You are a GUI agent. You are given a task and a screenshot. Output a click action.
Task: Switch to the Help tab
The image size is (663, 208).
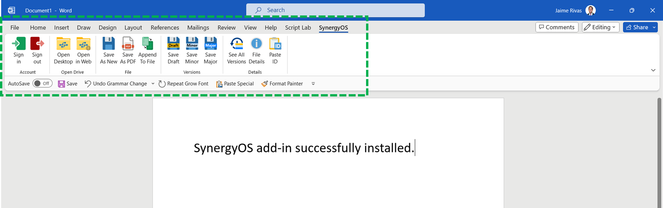coord(271,27)
